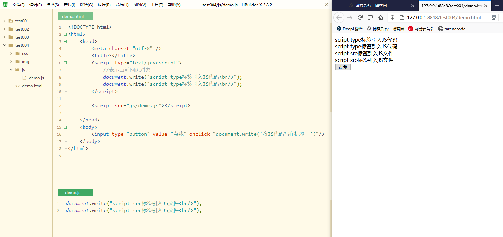Open a new browser tab with plus icon
Screen dimensions: 503x237
point(497,6)
